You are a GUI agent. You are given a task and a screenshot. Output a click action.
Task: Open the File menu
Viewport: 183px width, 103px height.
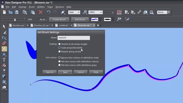pos(8,7)
